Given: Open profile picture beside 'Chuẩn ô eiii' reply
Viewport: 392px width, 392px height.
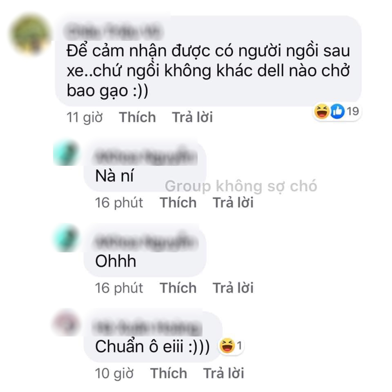Looking at the screenshot, I should (x=66, y=323).
